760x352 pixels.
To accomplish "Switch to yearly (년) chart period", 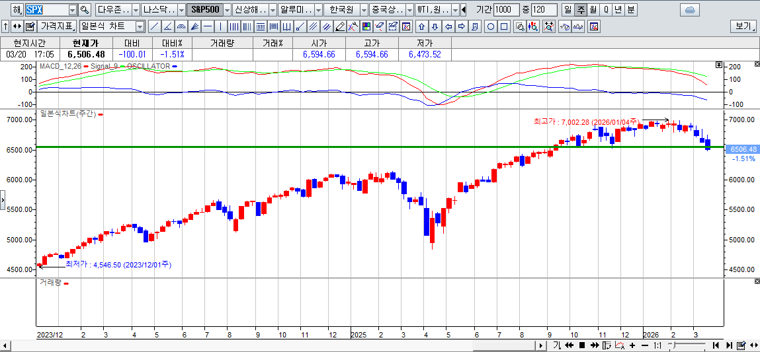I will point(618,10).
